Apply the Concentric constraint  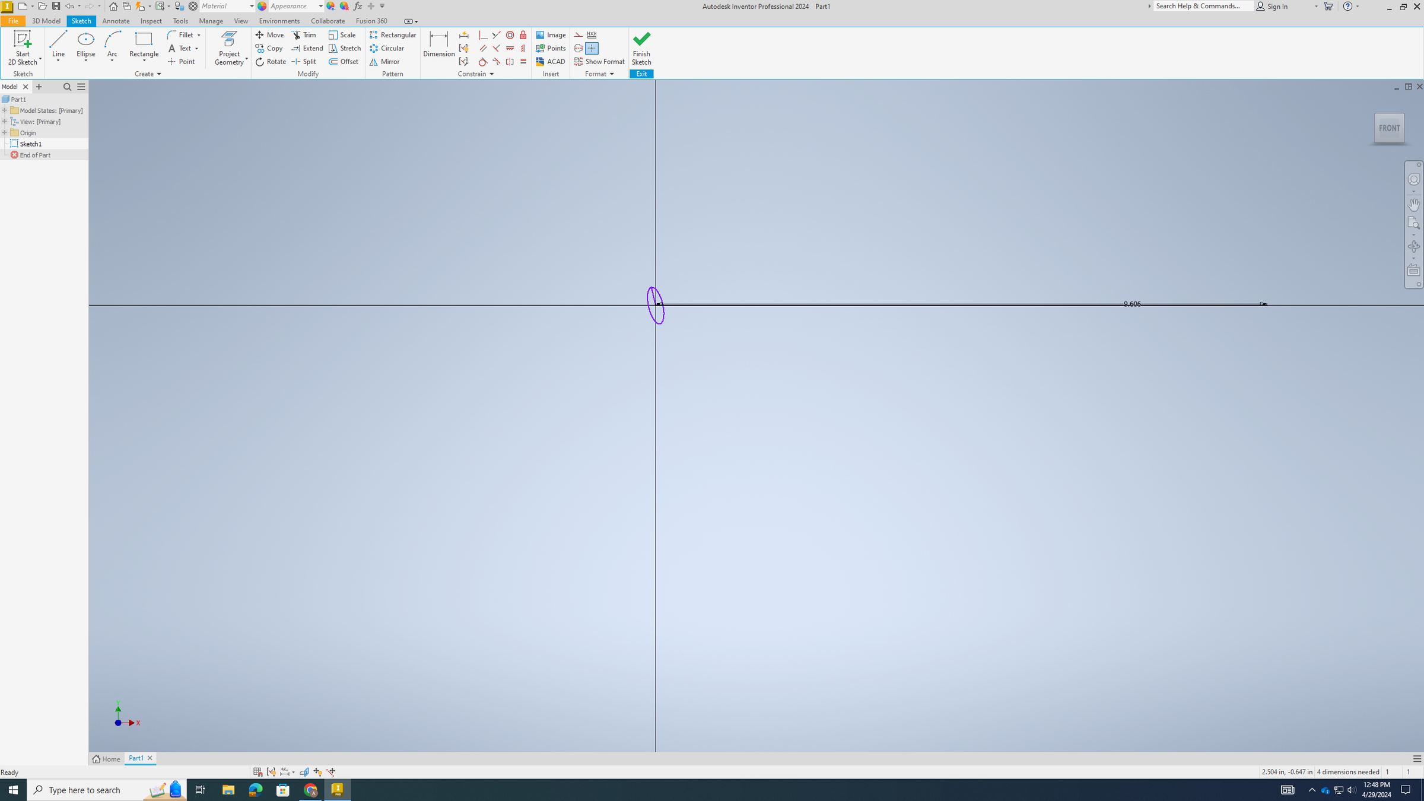point(510,35)
